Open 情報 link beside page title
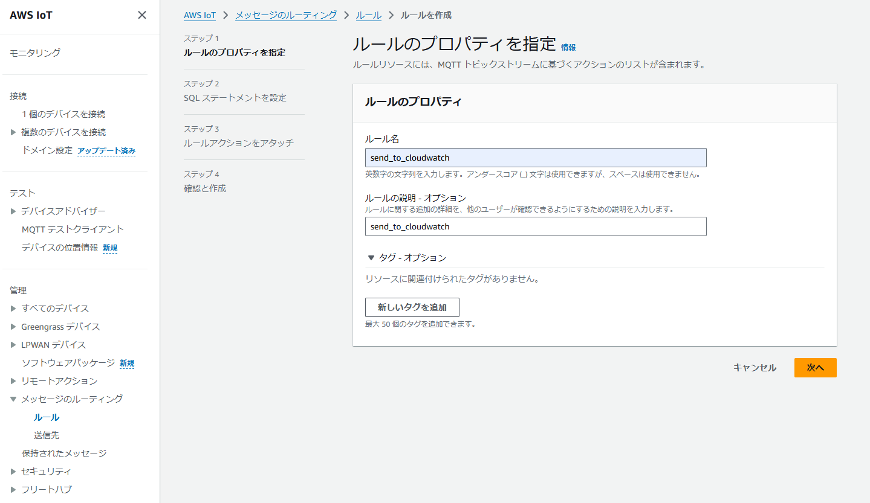Viewport: 870px width, 503px height. [x=568, y=47]
